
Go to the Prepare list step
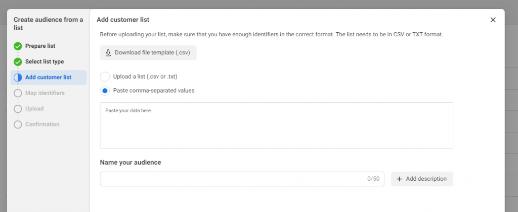point(40,46)
